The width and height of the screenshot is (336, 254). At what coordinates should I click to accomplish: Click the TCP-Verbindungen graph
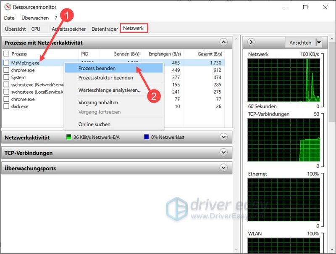(284, 140)
